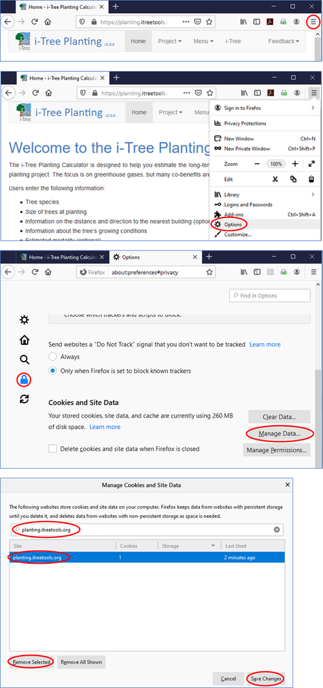This screenshot has width=323, height=688.
Task: Click the 'Find in Options' search field
Action: 269,296
